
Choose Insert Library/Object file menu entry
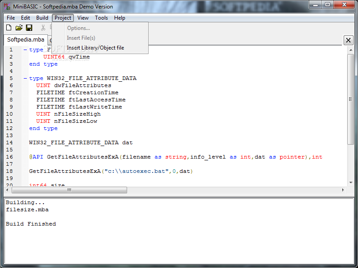[95, 48]
